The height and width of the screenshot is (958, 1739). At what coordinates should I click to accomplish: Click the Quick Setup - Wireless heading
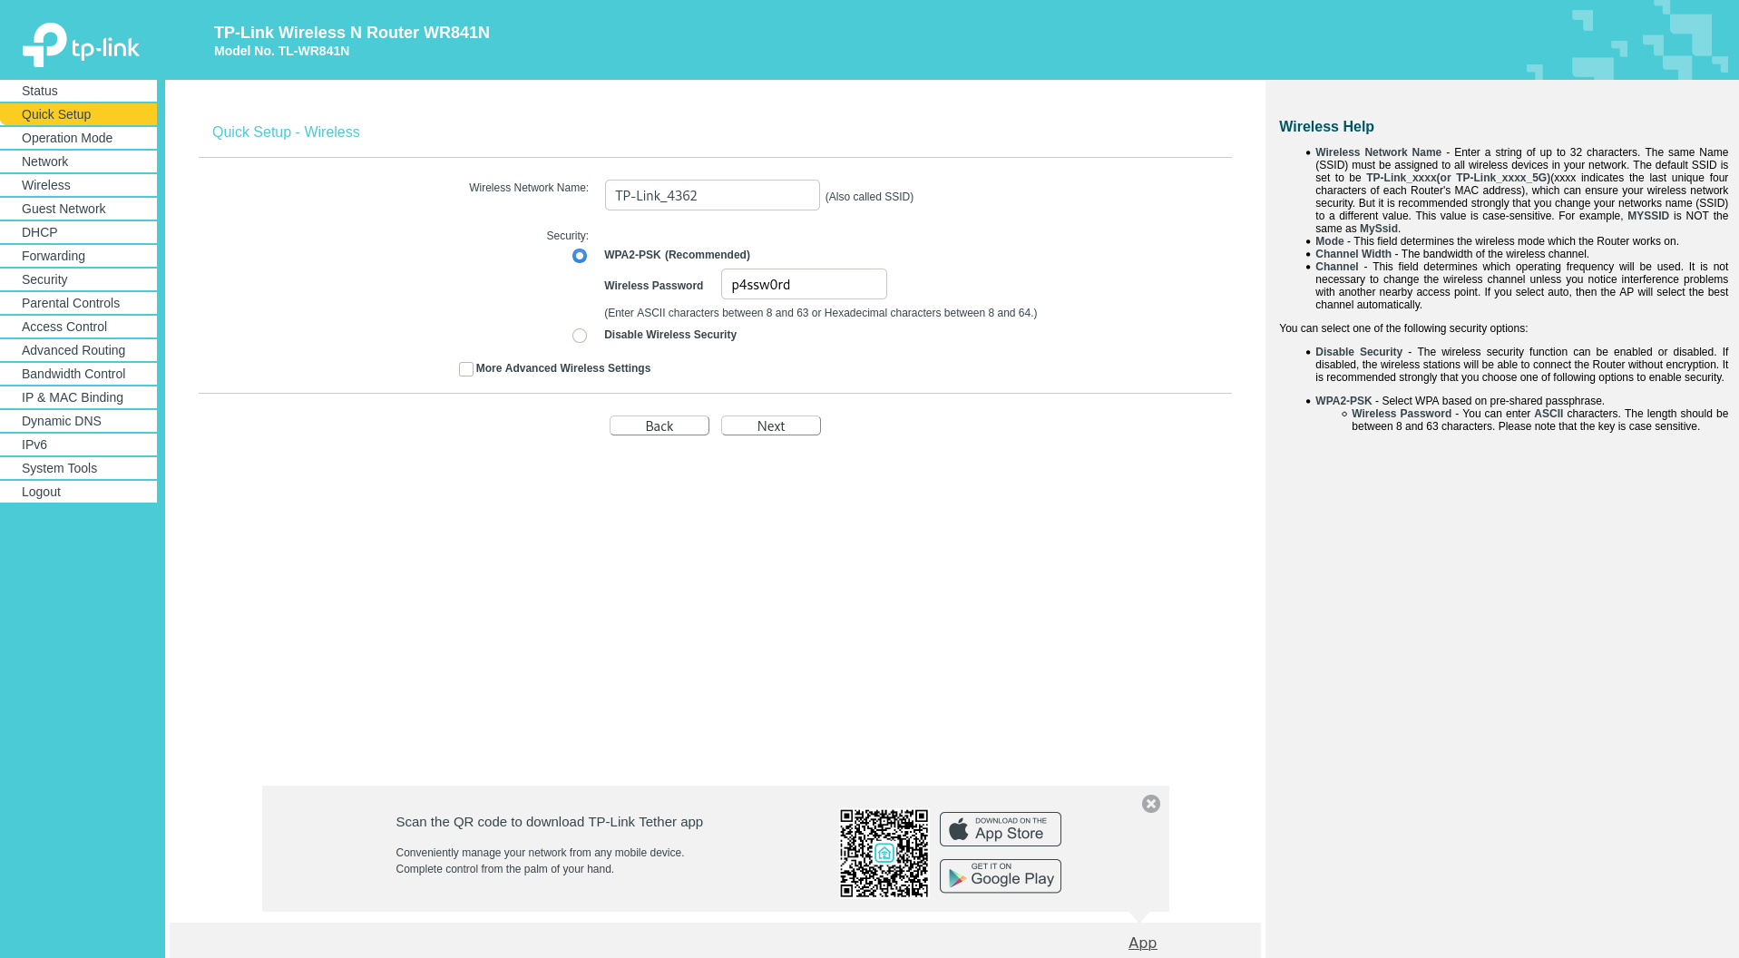286,132
